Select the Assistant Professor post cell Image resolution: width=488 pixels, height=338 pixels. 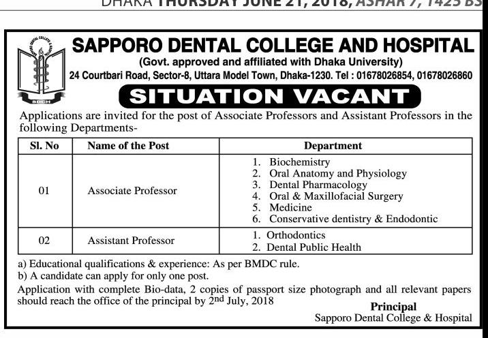pyautogui.click(x=131, y=240)
